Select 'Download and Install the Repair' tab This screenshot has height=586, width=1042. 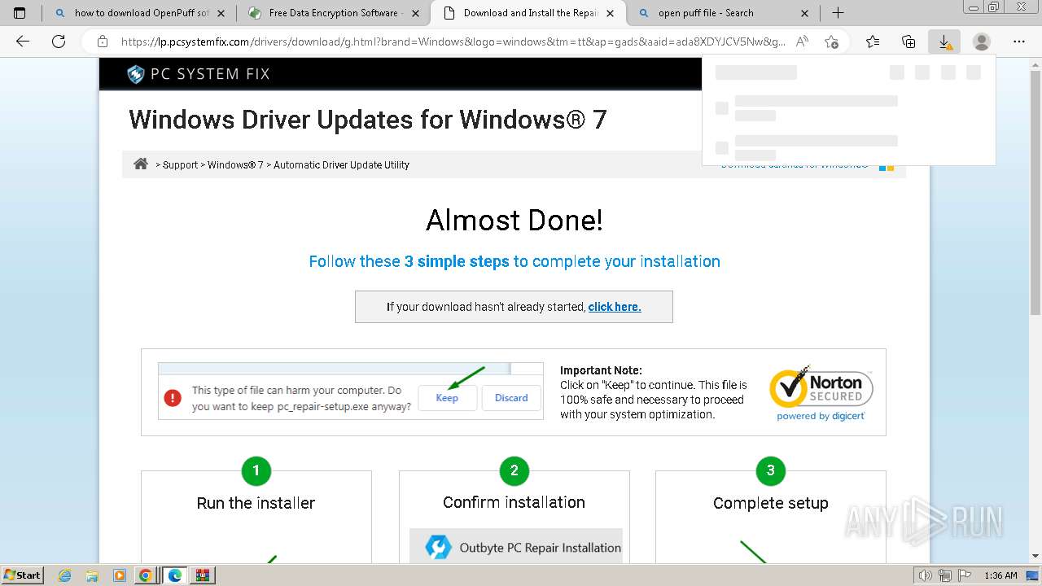point(529,13)
